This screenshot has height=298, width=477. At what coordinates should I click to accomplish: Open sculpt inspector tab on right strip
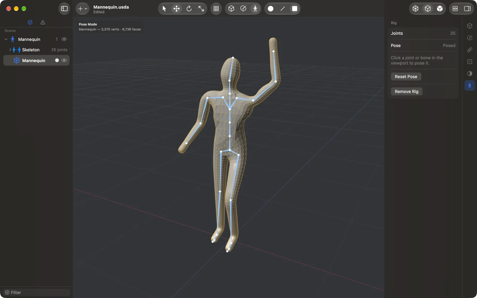470,38
